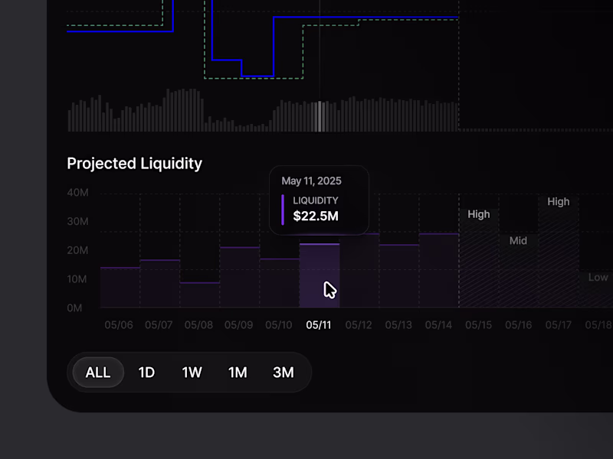Click the ALL range button
The height and width of the screenshot is (459, 613).
point(97,373)
